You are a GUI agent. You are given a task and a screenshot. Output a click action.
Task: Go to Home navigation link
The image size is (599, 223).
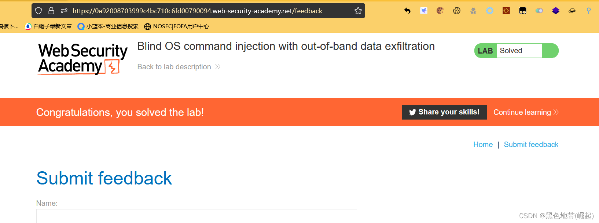tap(483, 145)
